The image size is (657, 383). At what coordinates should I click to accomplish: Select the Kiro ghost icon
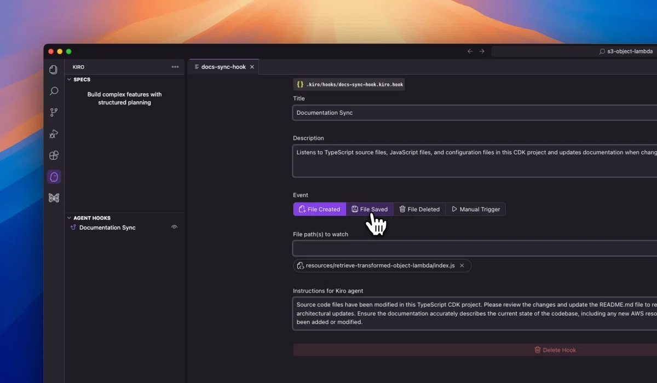pyautogui.click(x=54, y=177)
